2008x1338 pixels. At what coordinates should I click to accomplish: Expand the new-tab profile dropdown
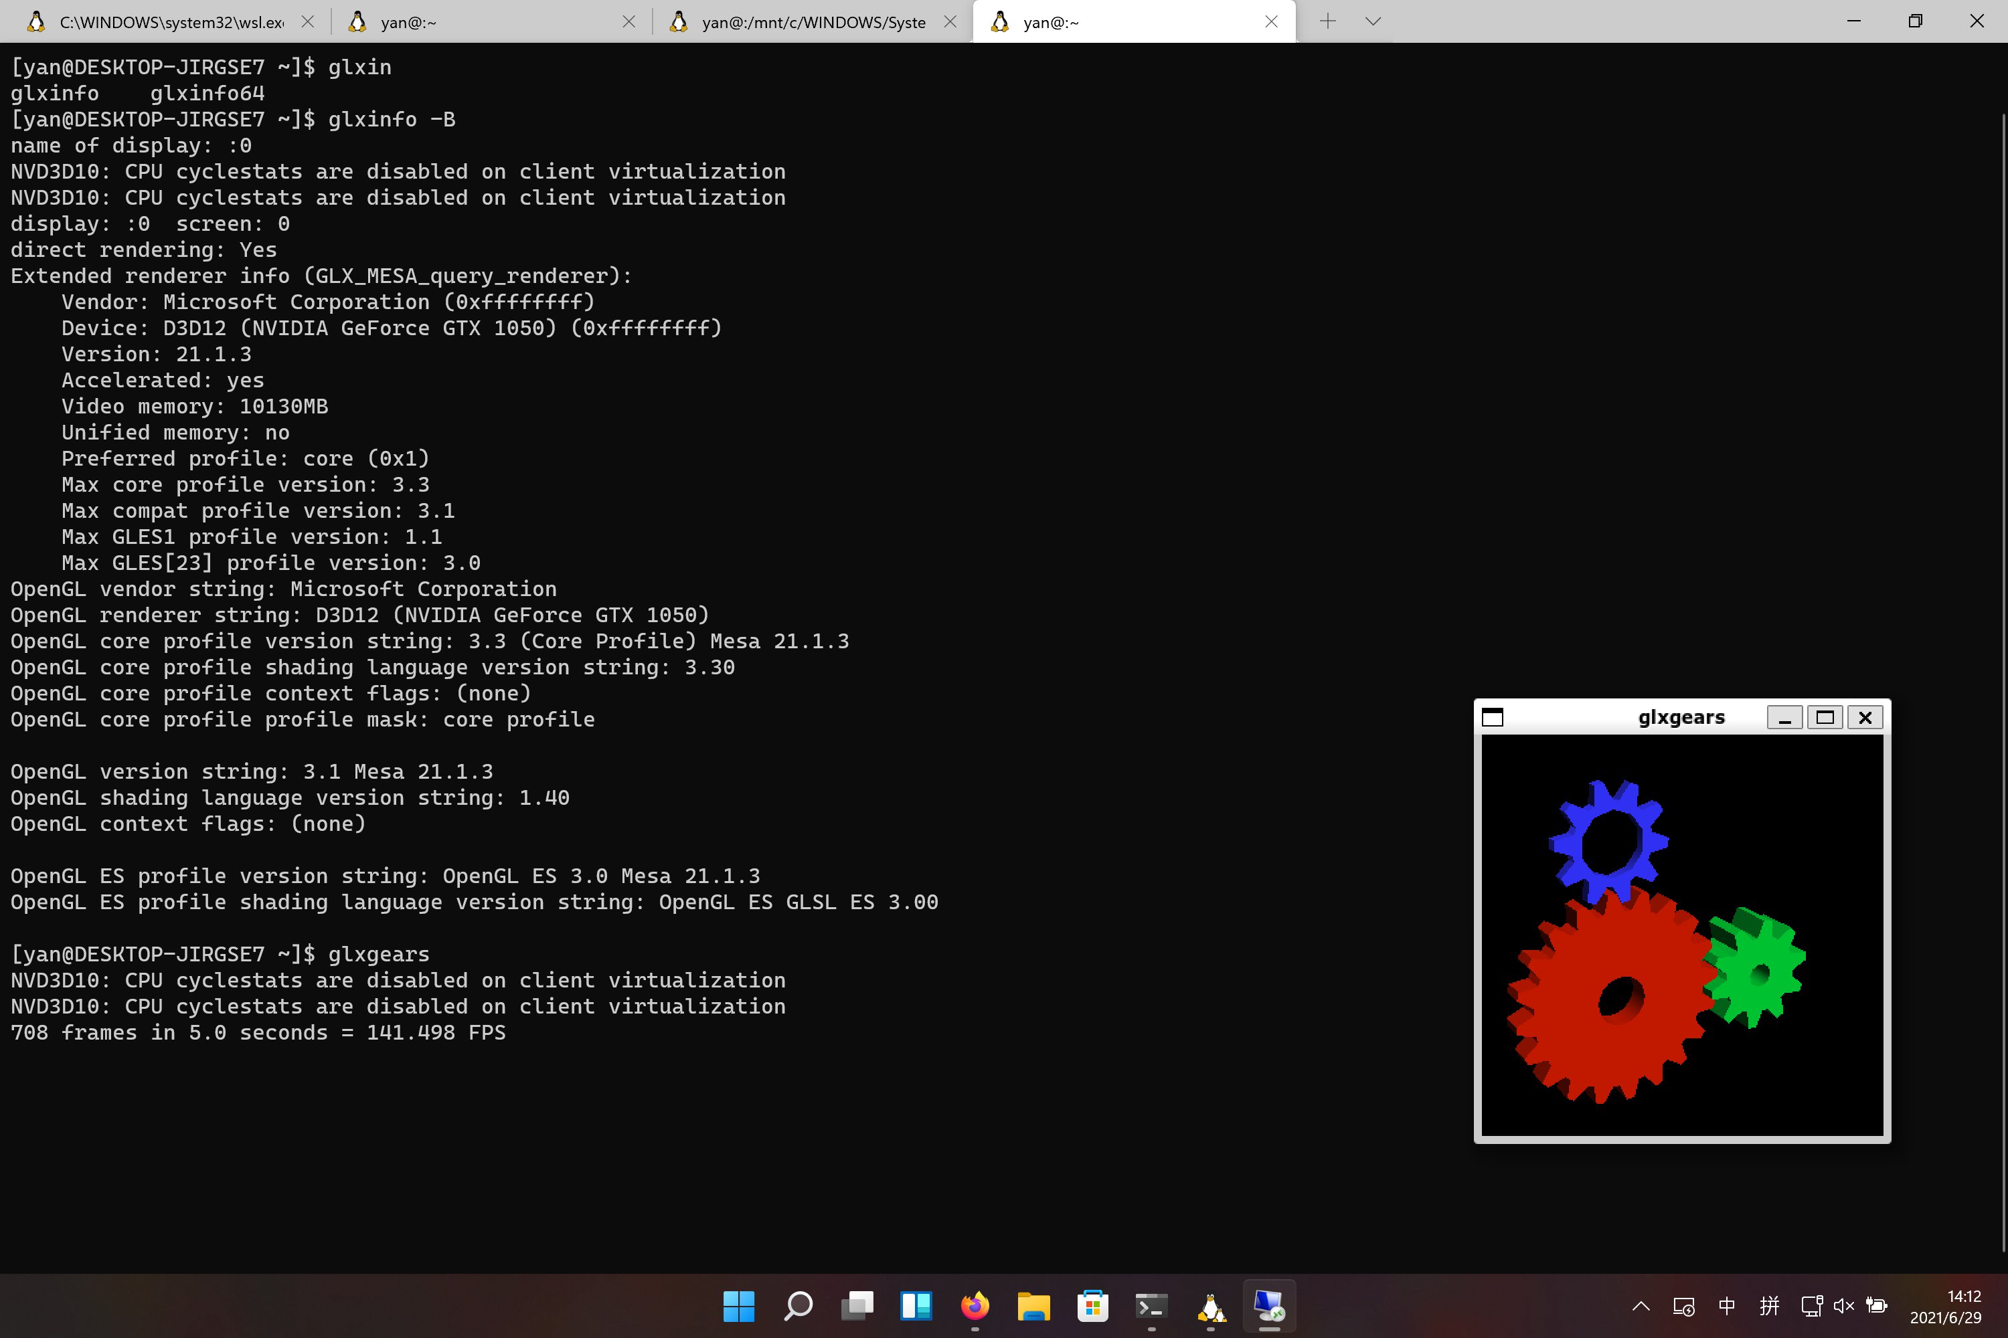1373,21
